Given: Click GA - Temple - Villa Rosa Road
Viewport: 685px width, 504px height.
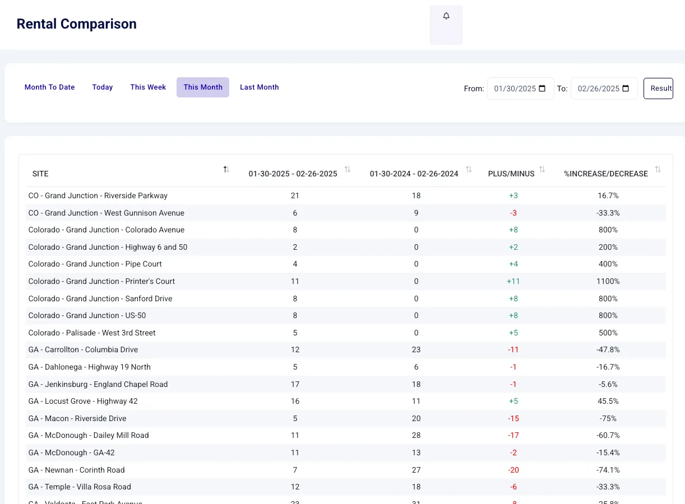Looking at the screenshot, I should pyautogui.click(x=80, y=487).
